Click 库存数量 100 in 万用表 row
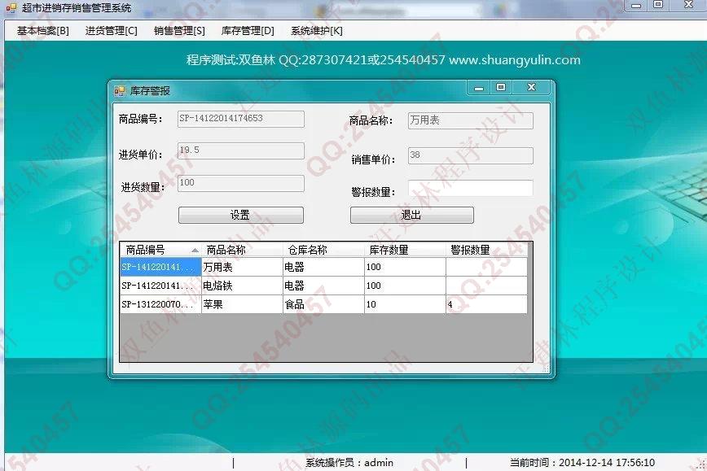Screen dimensions: 707x471 pos(405,267)
